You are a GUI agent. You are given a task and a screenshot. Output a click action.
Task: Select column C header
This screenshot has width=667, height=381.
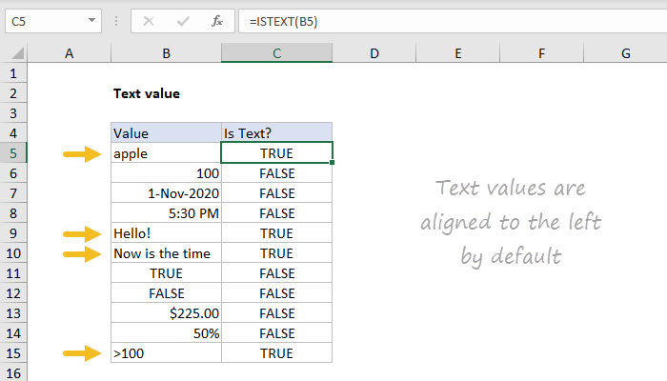pos(277,53)
